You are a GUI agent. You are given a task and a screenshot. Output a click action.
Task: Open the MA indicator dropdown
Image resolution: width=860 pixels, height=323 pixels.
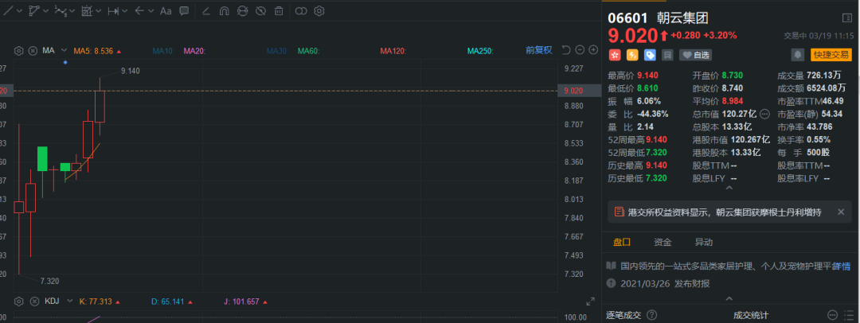point(64,50)
